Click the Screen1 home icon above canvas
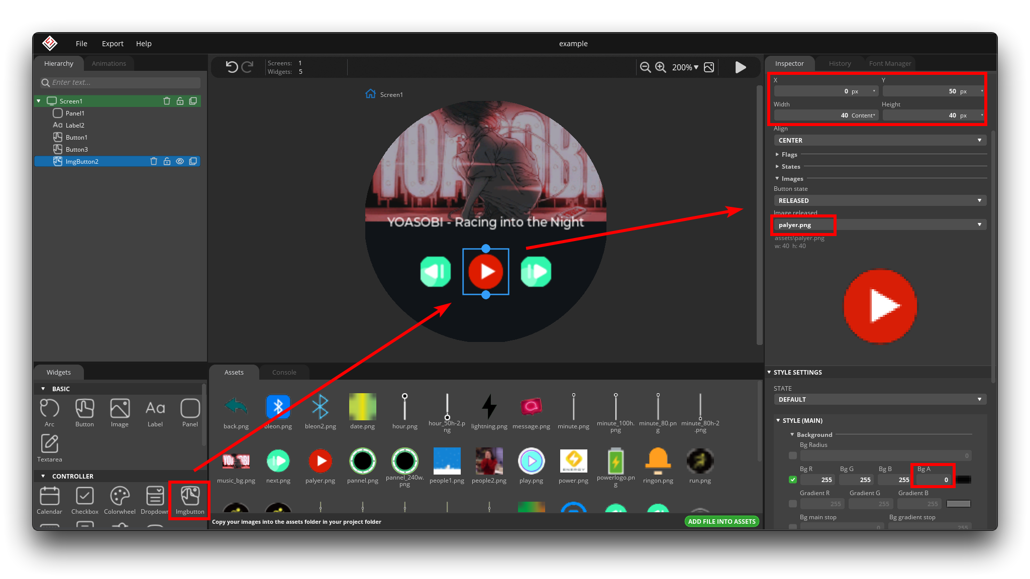 coord(370,94)
